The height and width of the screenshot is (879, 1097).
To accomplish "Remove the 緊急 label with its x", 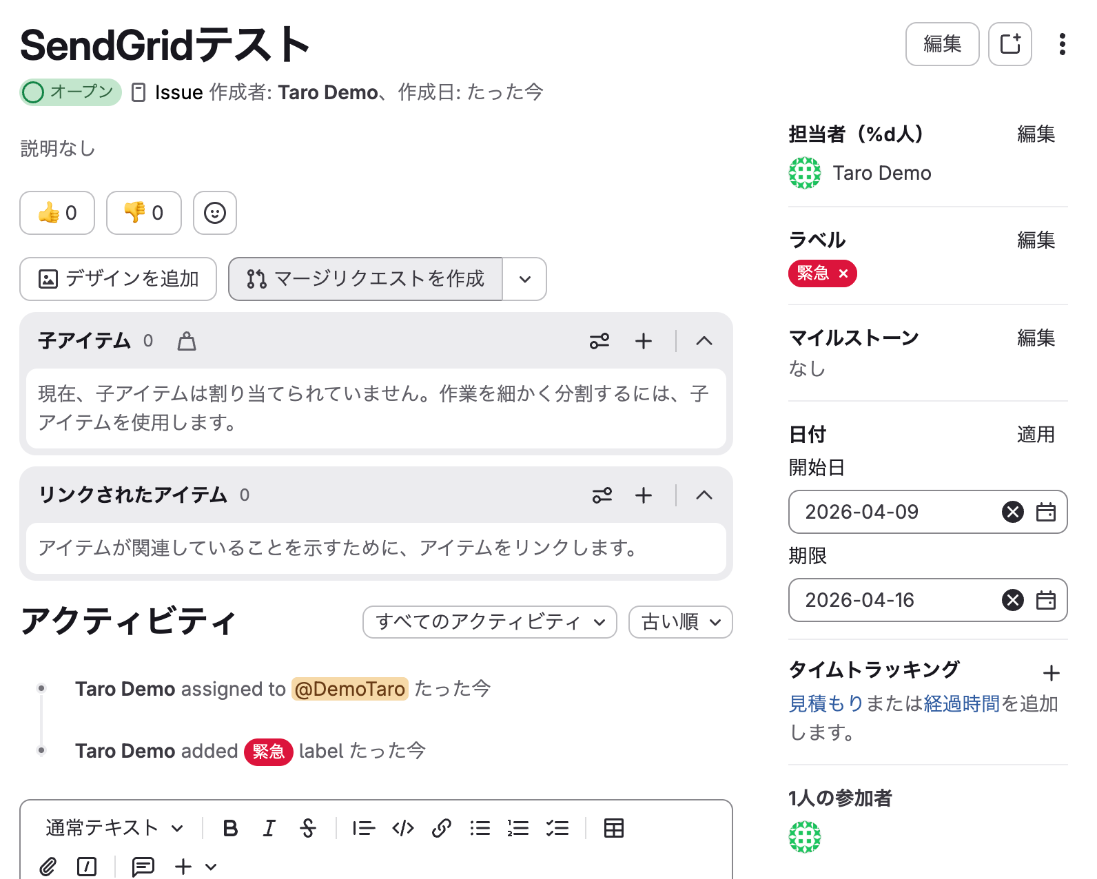I will pos(843,273).
